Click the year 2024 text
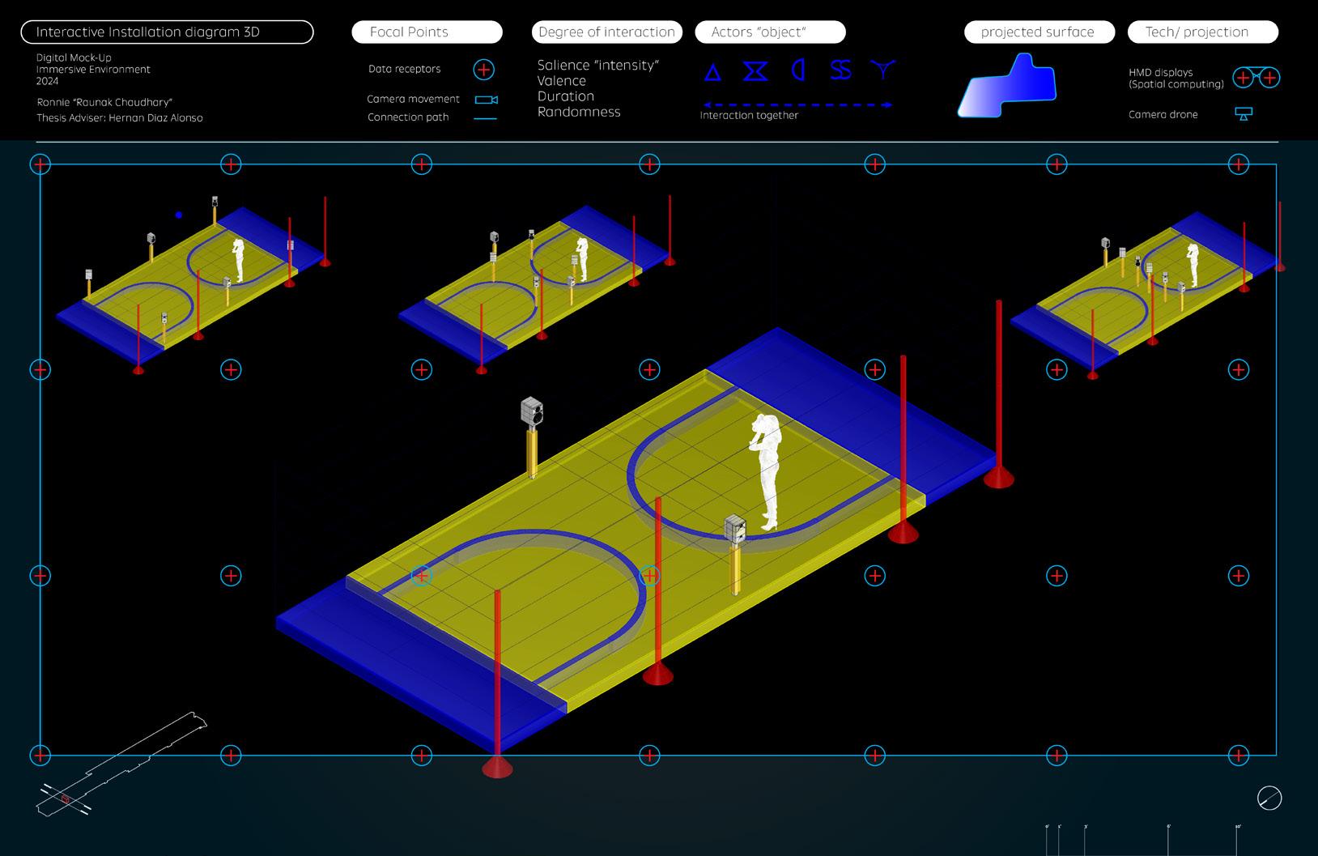Viewport: 1318px width, 856px height. click(x=48, y=81)
